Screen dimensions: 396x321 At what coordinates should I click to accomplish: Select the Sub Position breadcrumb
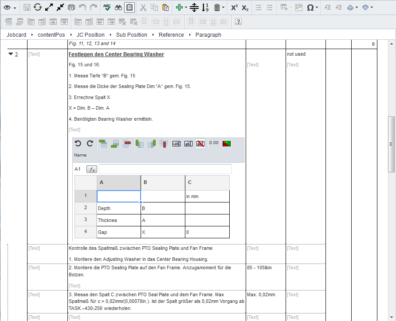132,35
